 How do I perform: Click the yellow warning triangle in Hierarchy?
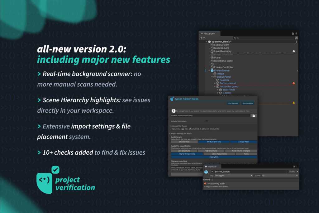click(x=294, y=103)
